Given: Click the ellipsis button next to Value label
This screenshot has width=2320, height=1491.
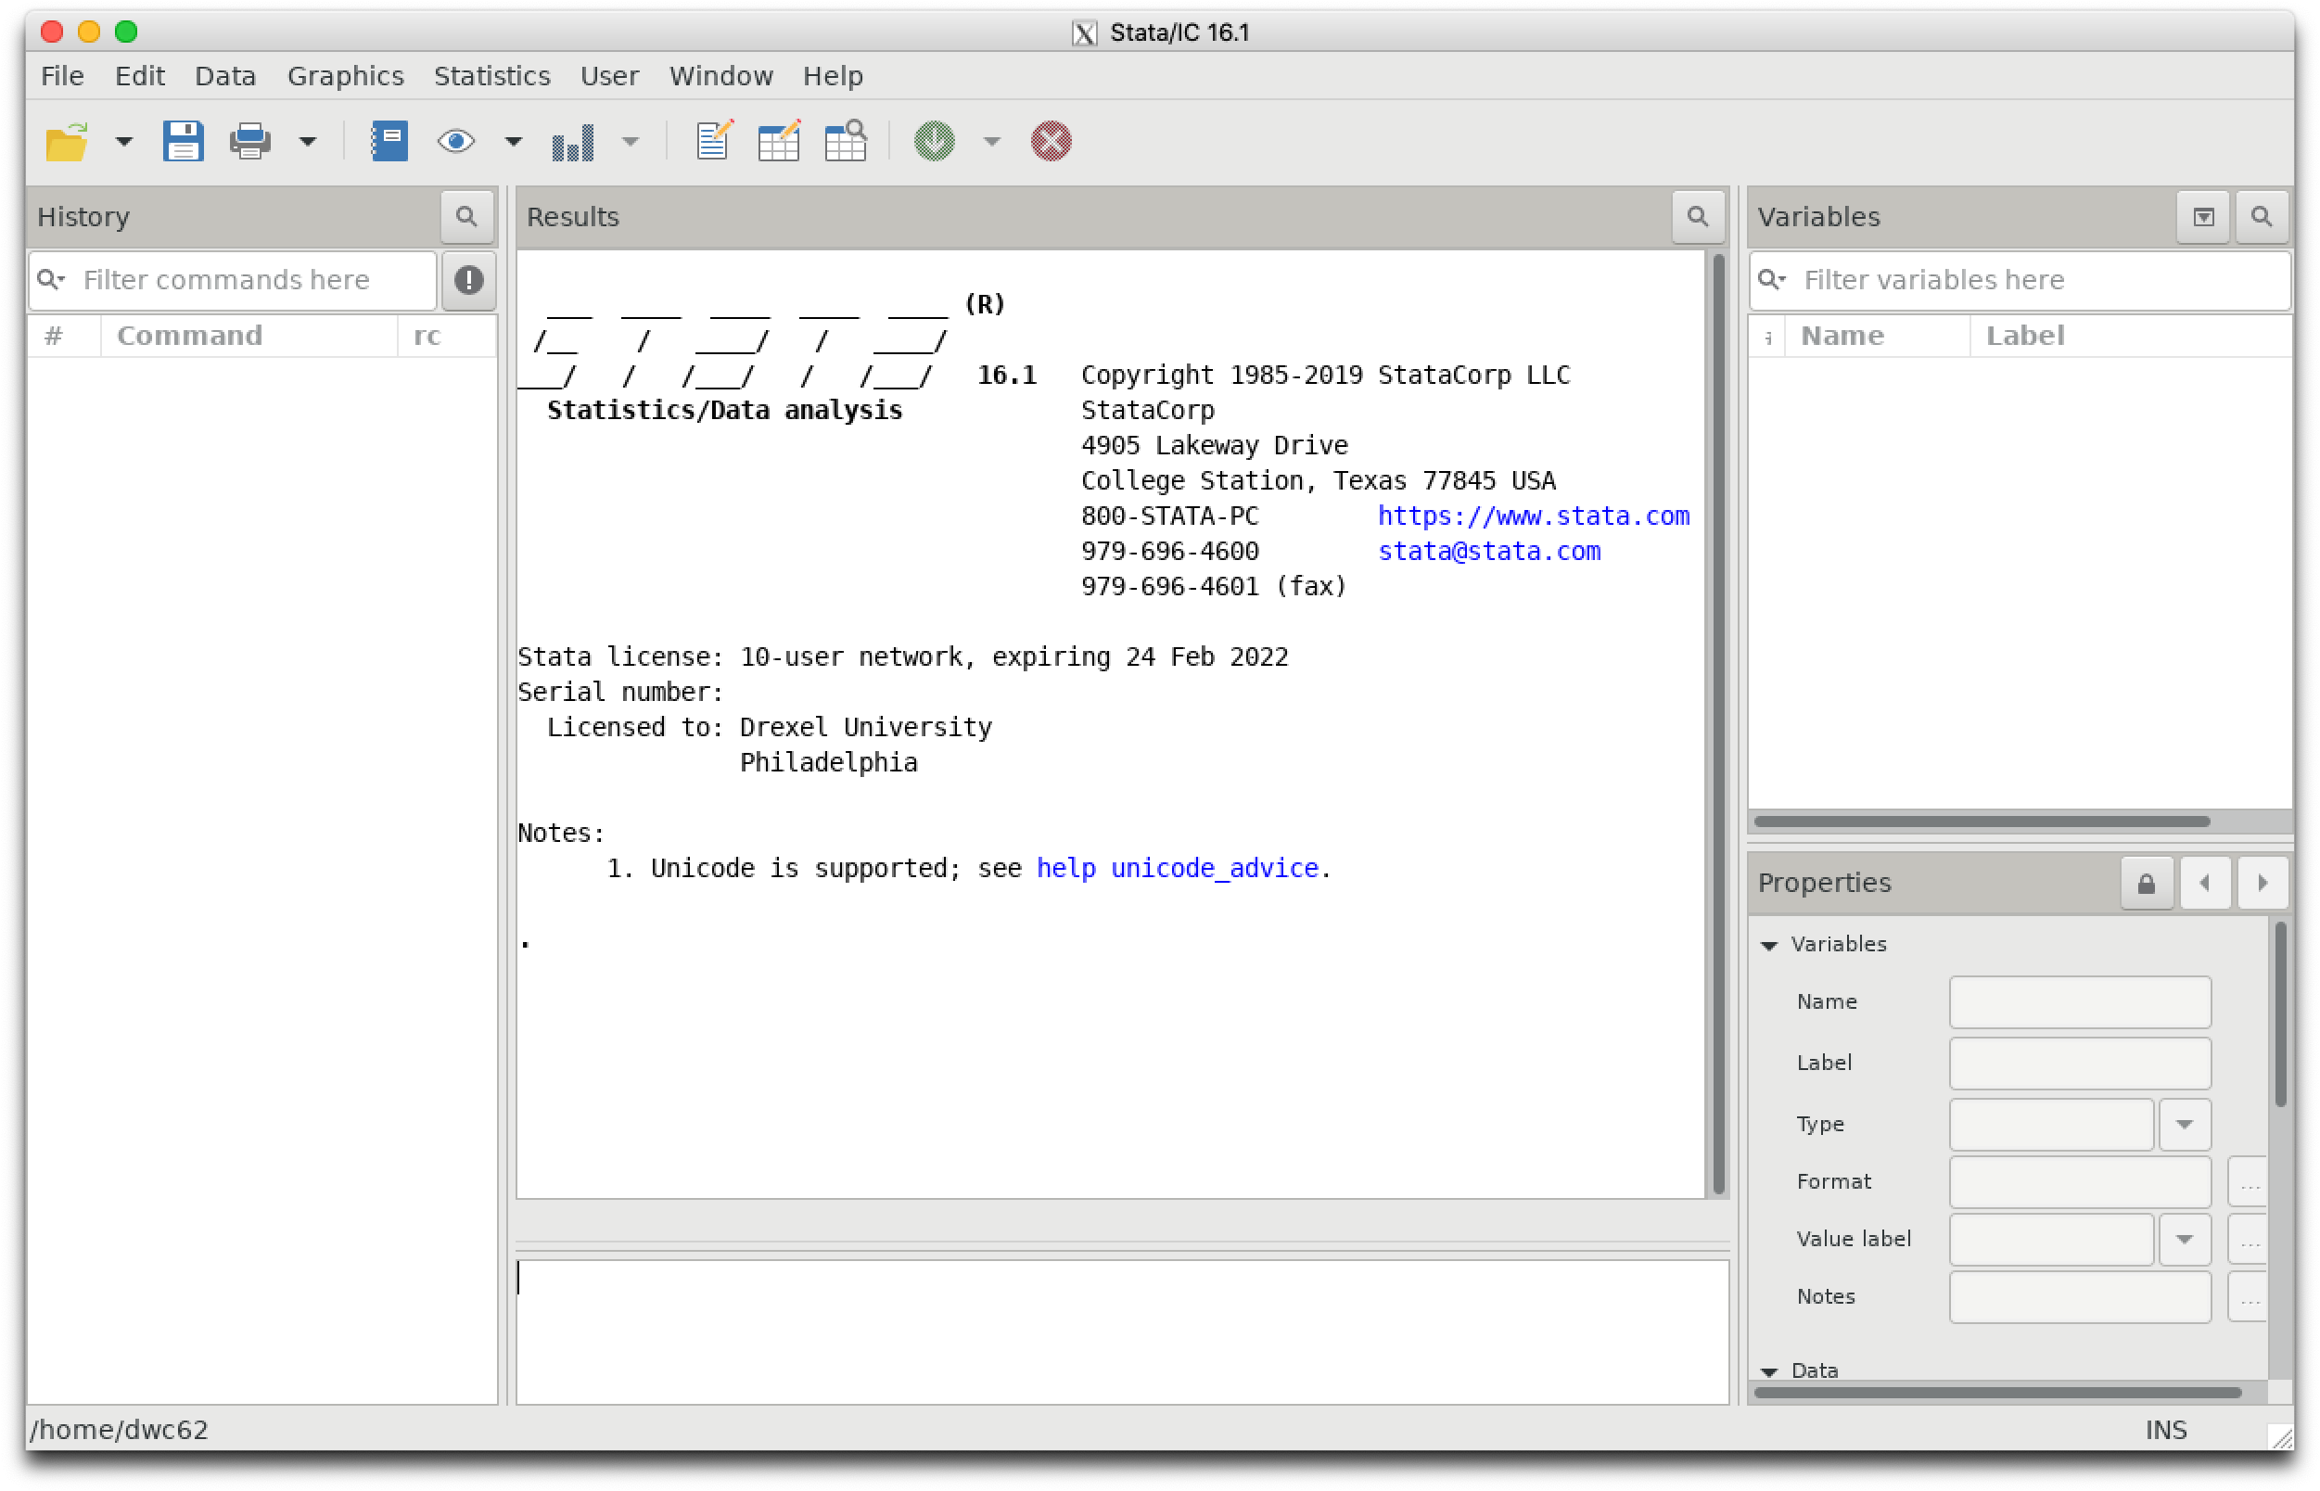Looking at the screenshot, I should pos(2249,1240).
